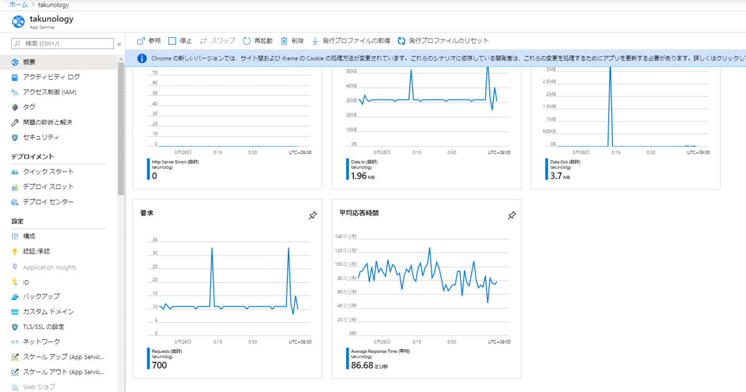
Task: Click the スケール アウト icon
Action: click(15, 372)
